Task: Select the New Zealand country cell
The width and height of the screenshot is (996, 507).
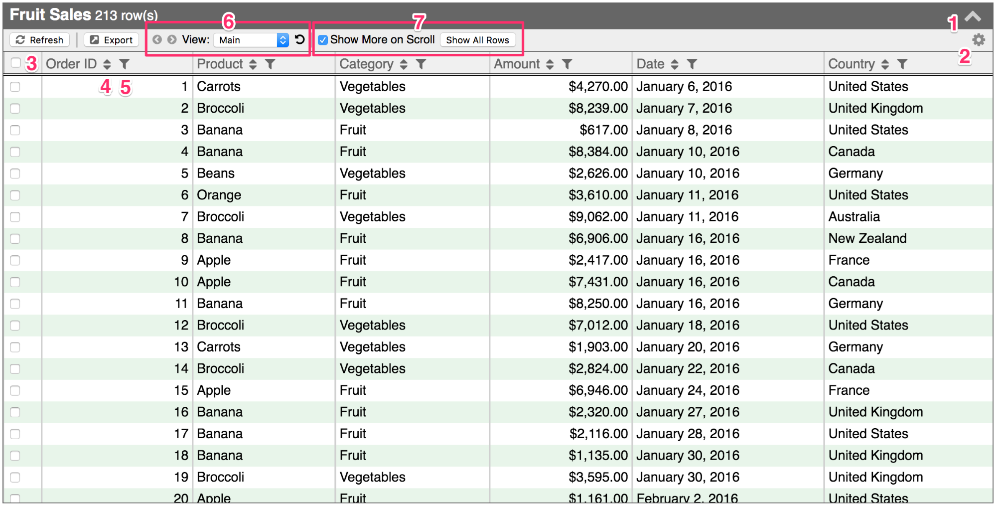Action: [x=867, y=238]
